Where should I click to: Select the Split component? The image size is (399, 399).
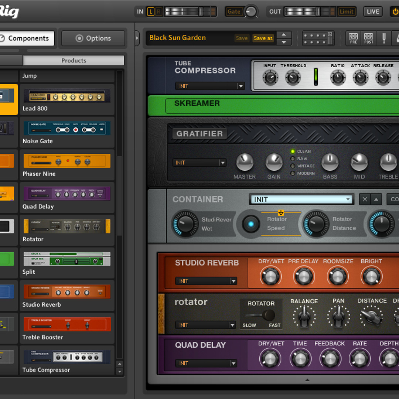point(67,263)
